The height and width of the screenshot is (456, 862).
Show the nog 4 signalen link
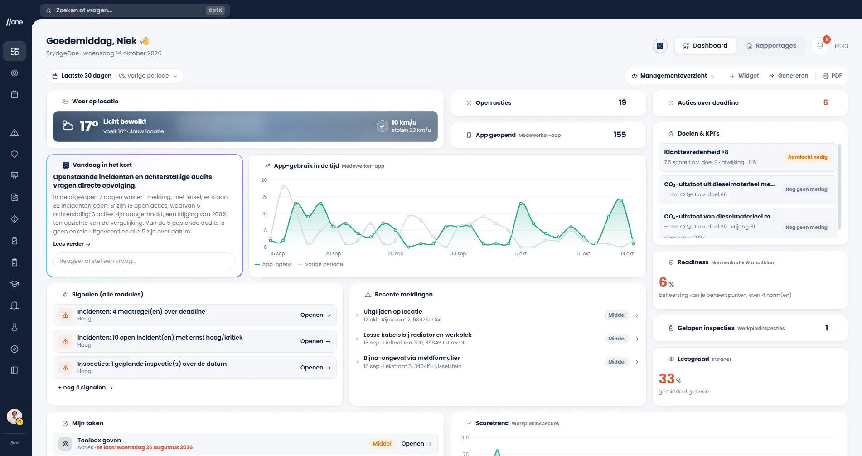[86, 388]
